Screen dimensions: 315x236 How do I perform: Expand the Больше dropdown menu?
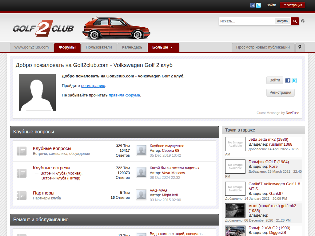163,47
